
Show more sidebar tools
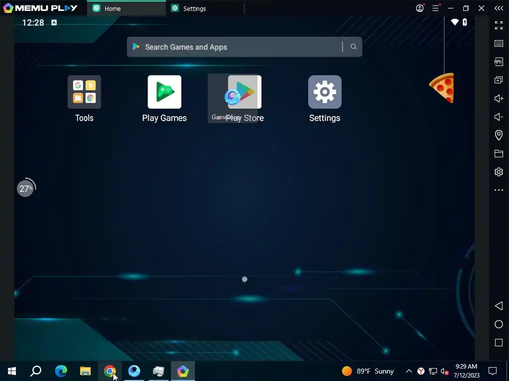click(499, 190)
